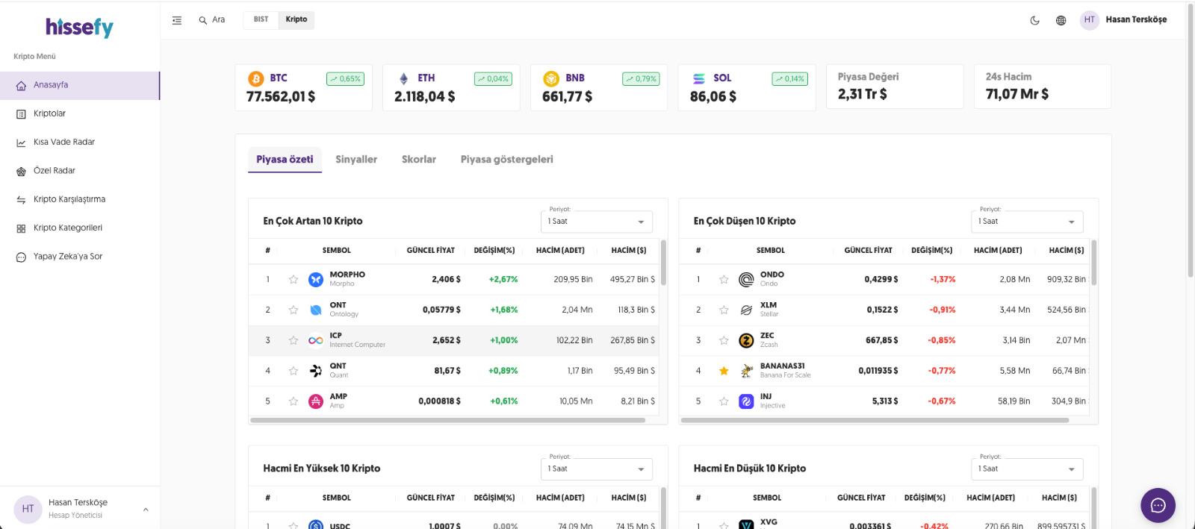Screen dimensions: 1195x529
Task: Open the BTC price card
Action: pos(303,87)
